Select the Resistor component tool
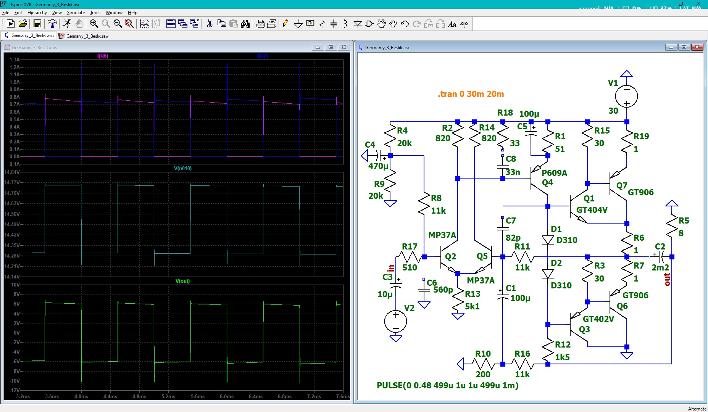 [322, 24]
